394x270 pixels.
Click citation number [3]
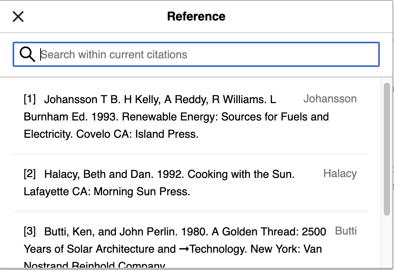(x=30, y=231)
